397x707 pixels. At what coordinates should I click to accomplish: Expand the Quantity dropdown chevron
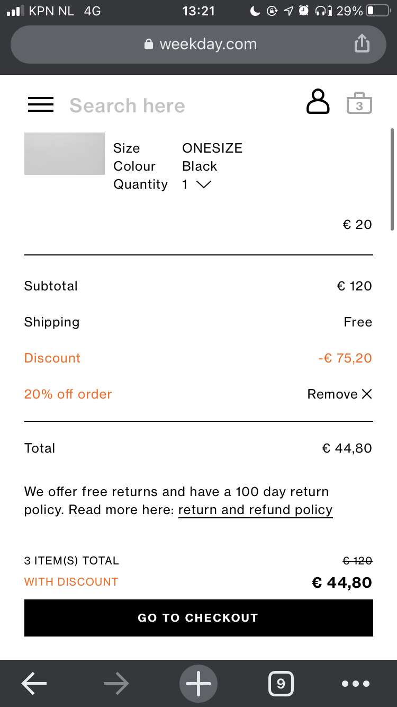[203, 184]
